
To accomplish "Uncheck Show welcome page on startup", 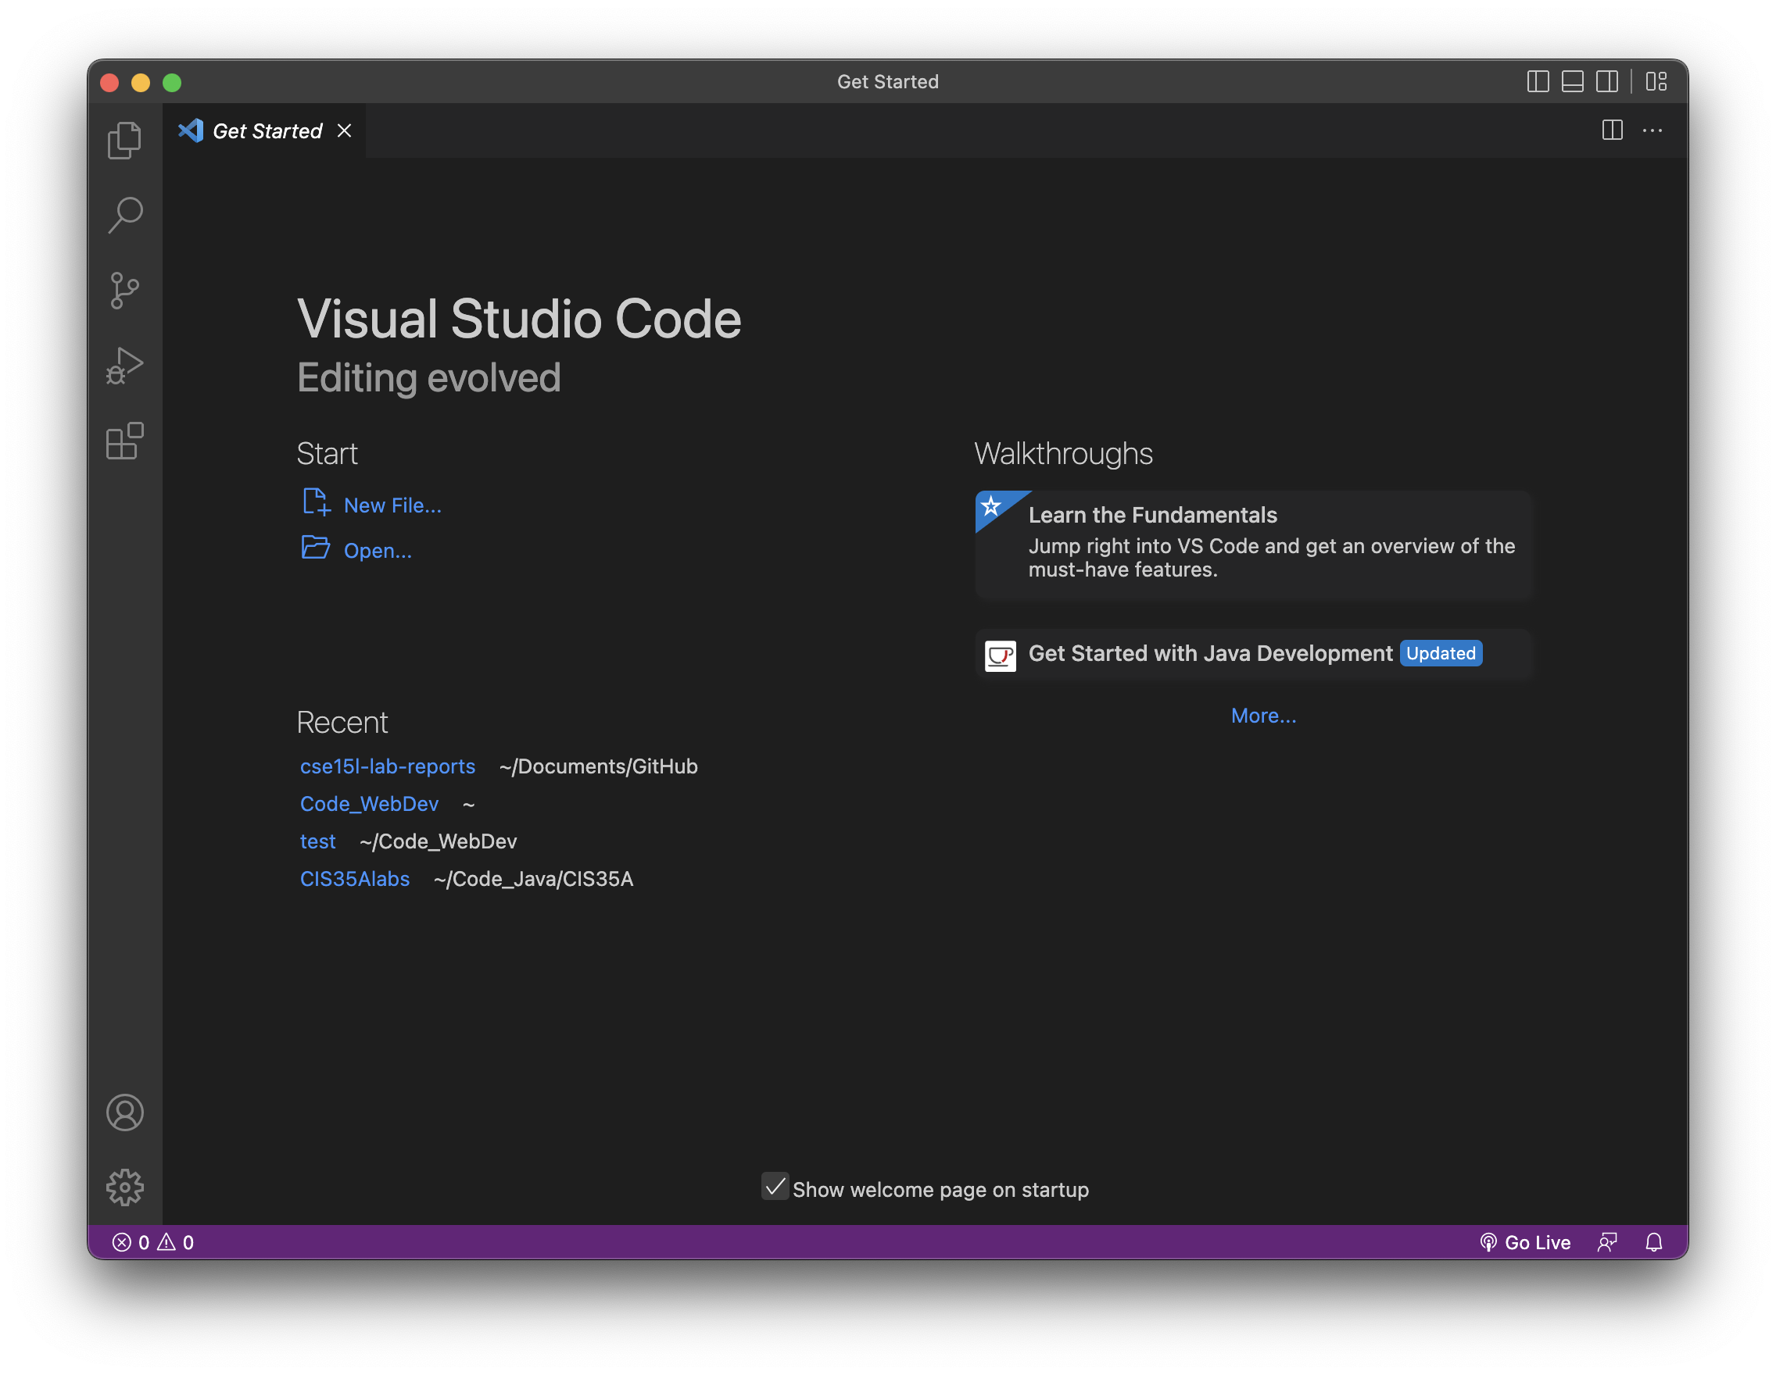I will pyautogui.click(x=774, y=1187).
